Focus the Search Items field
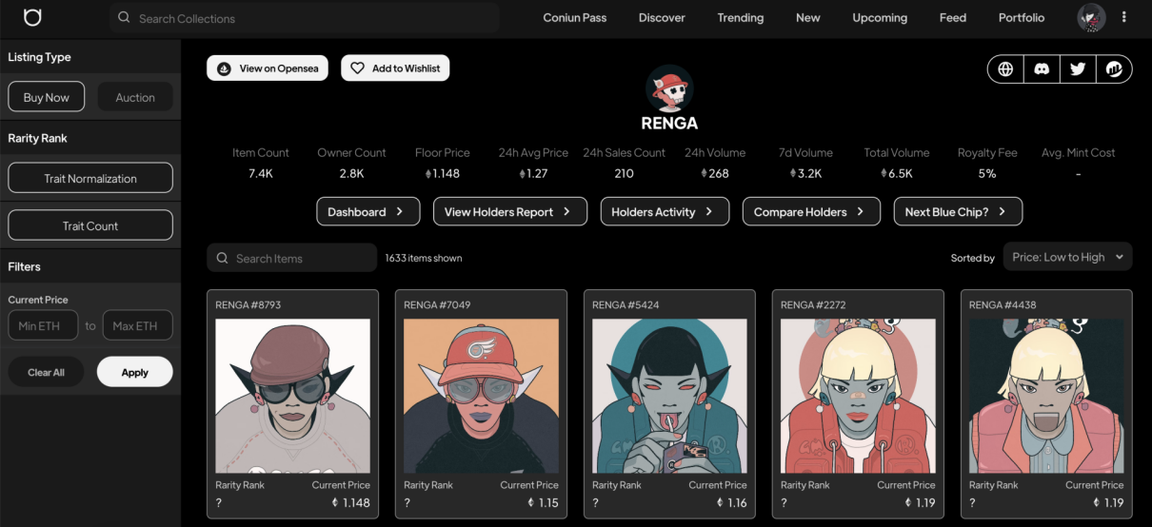 tap(291, 258)
